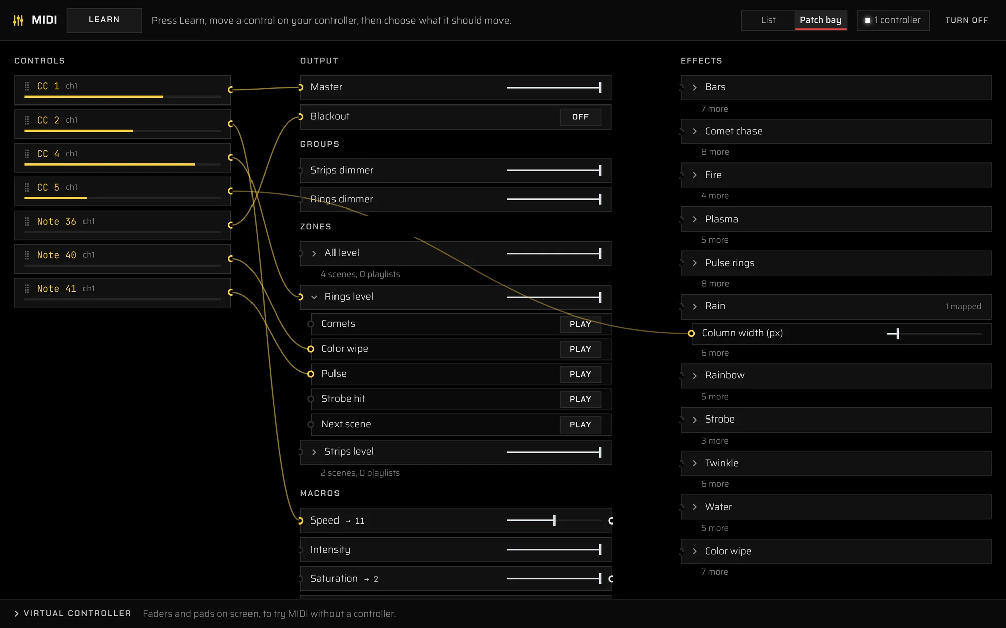Expand the Comet chase effect
Viewport: 1006px width, 628px height.
[695, 131]
